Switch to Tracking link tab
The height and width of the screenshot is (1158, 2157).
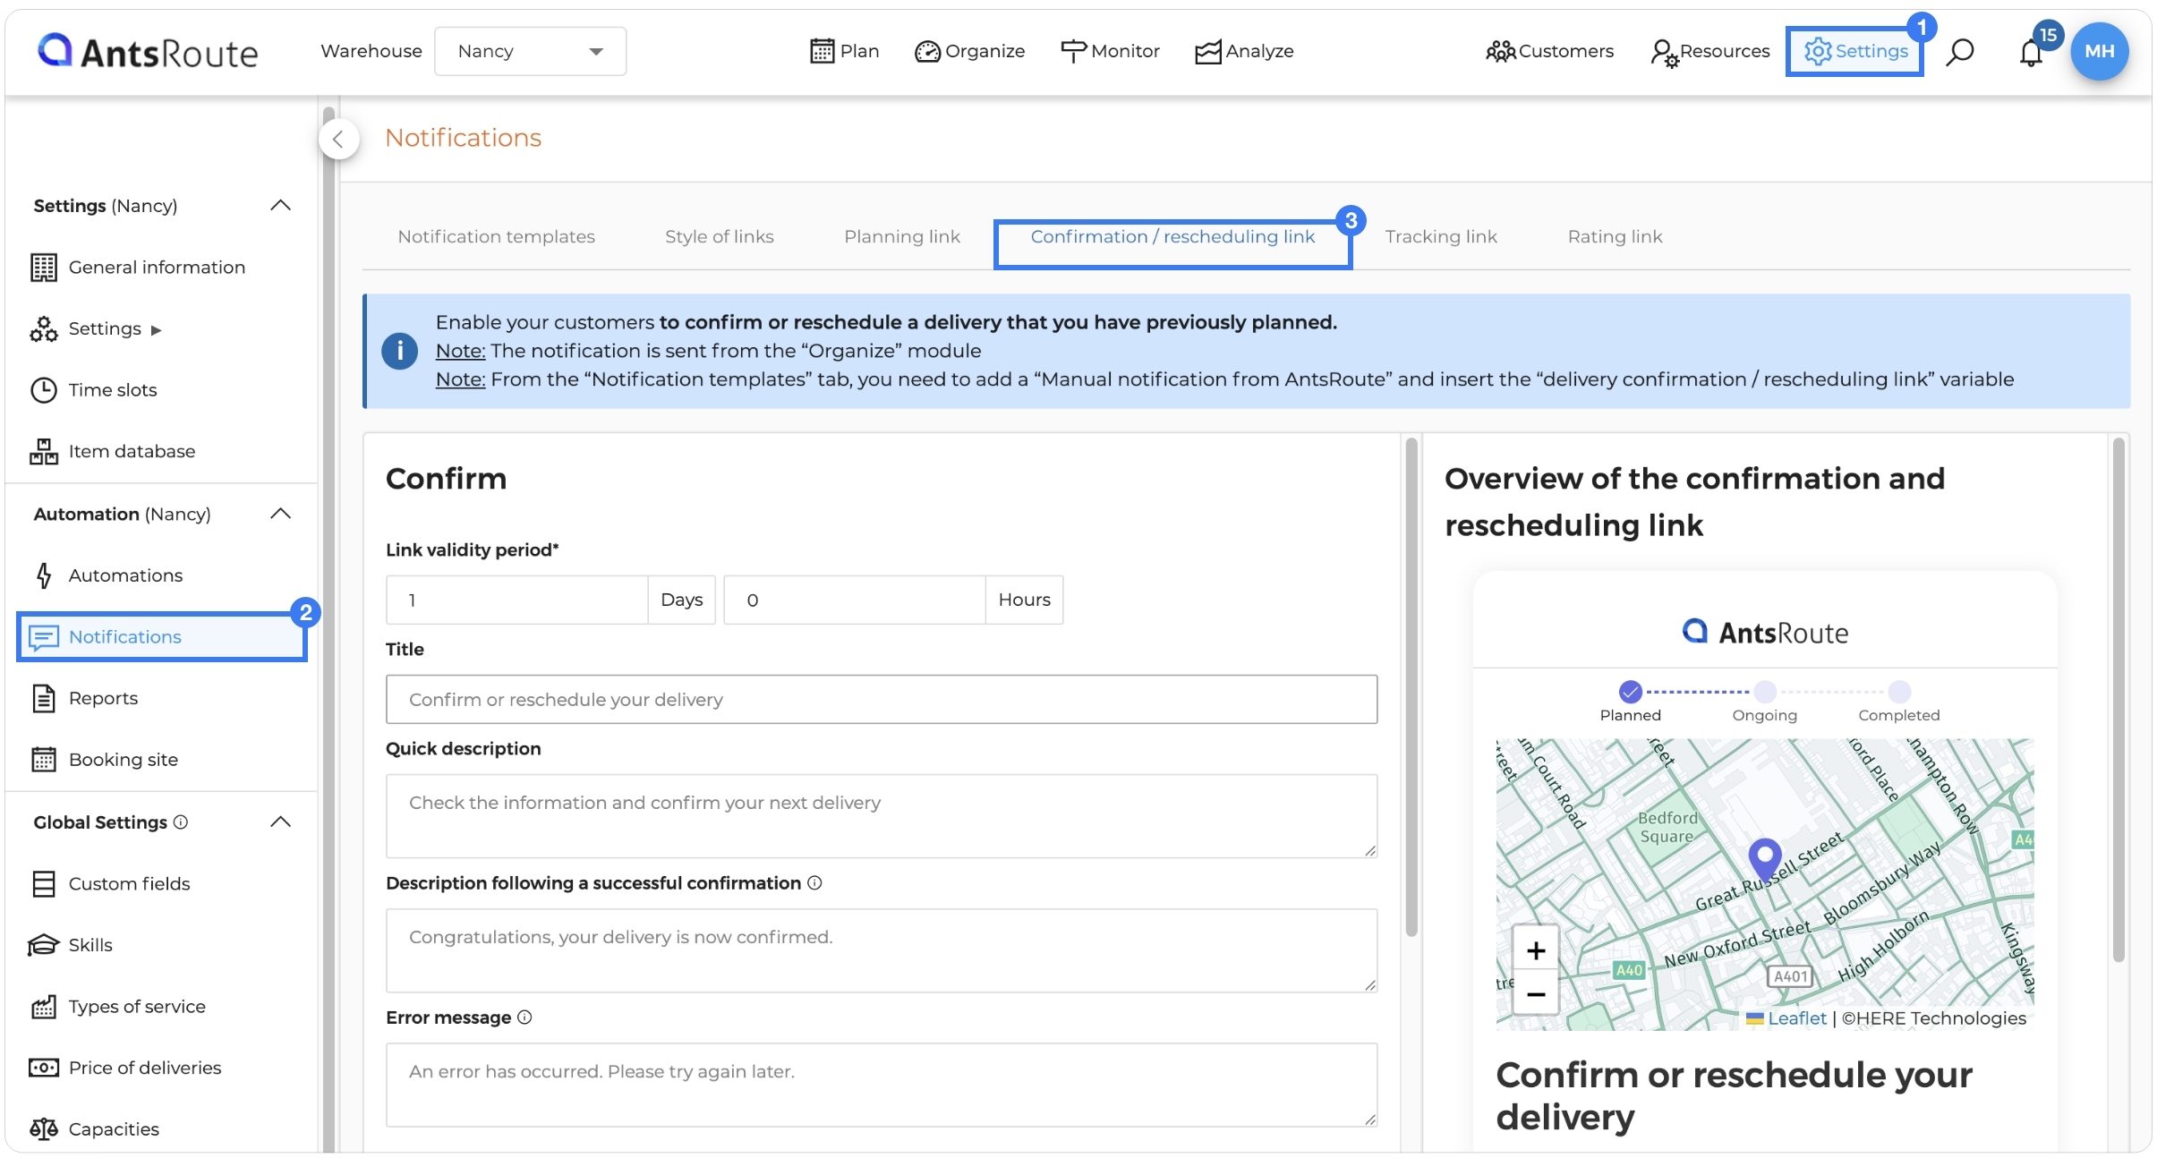[x=1440, y=236]
